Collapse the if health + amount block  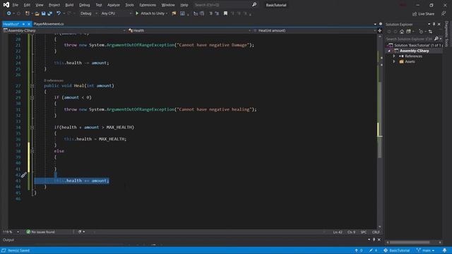[x=32, y=127]
